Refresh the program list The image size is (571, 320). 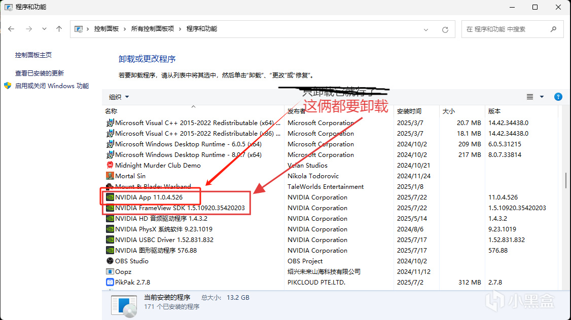coord(445,29)
